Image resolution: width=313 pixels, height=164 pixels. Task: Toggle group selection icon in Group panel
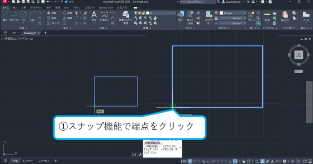point(258,23)
